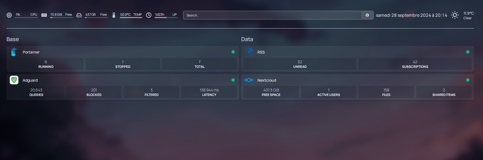This screenshot has width=483, height=160.
Task: Click the Nextcloud logo icon
Action: click(x=249, y=80)
